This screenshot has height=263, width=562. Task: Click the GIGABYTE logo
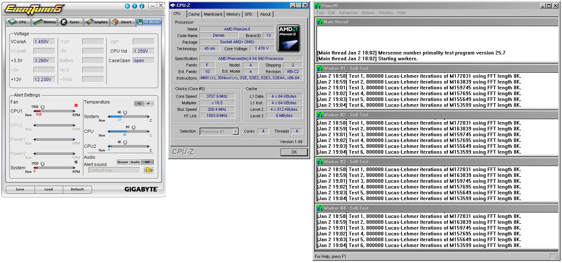pos(141,189)
